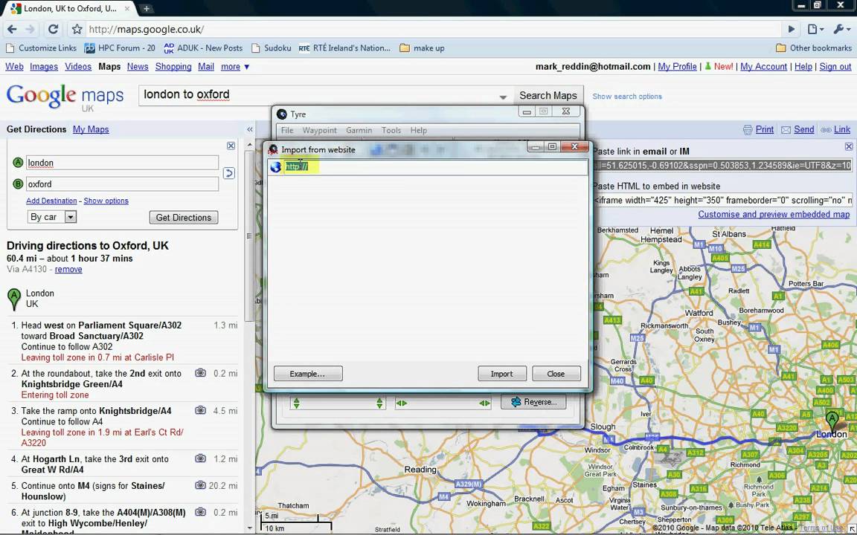Open Waypoint menu in Tyre
This screenshot has width=857, height=535.
[x=319, y=131]
